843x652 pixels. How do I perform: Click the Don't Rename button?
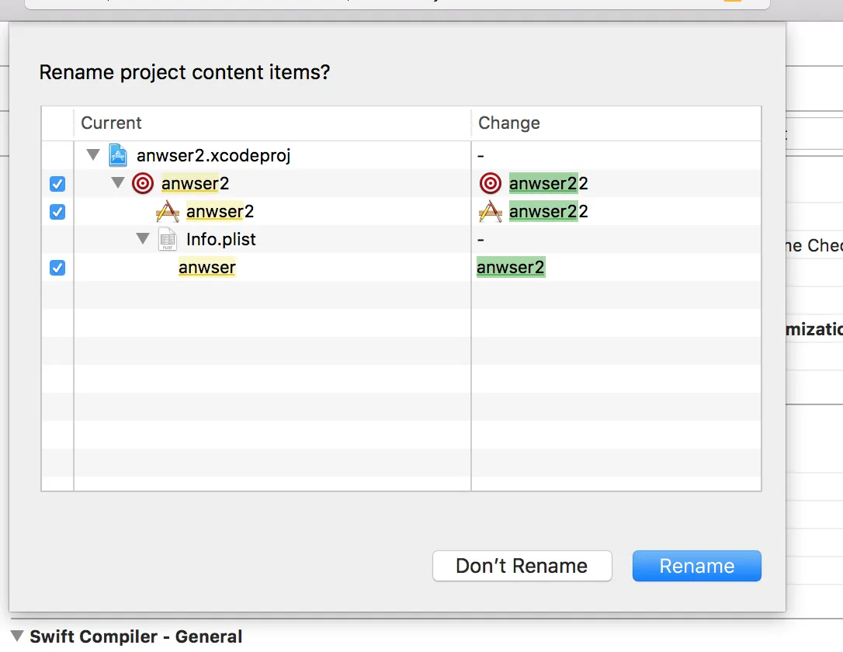point(522,566)
